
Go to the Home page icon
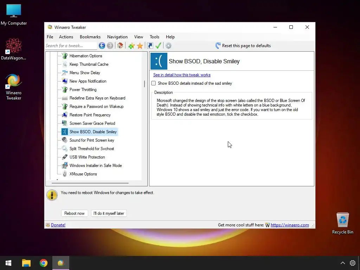(x=120, y=45)
